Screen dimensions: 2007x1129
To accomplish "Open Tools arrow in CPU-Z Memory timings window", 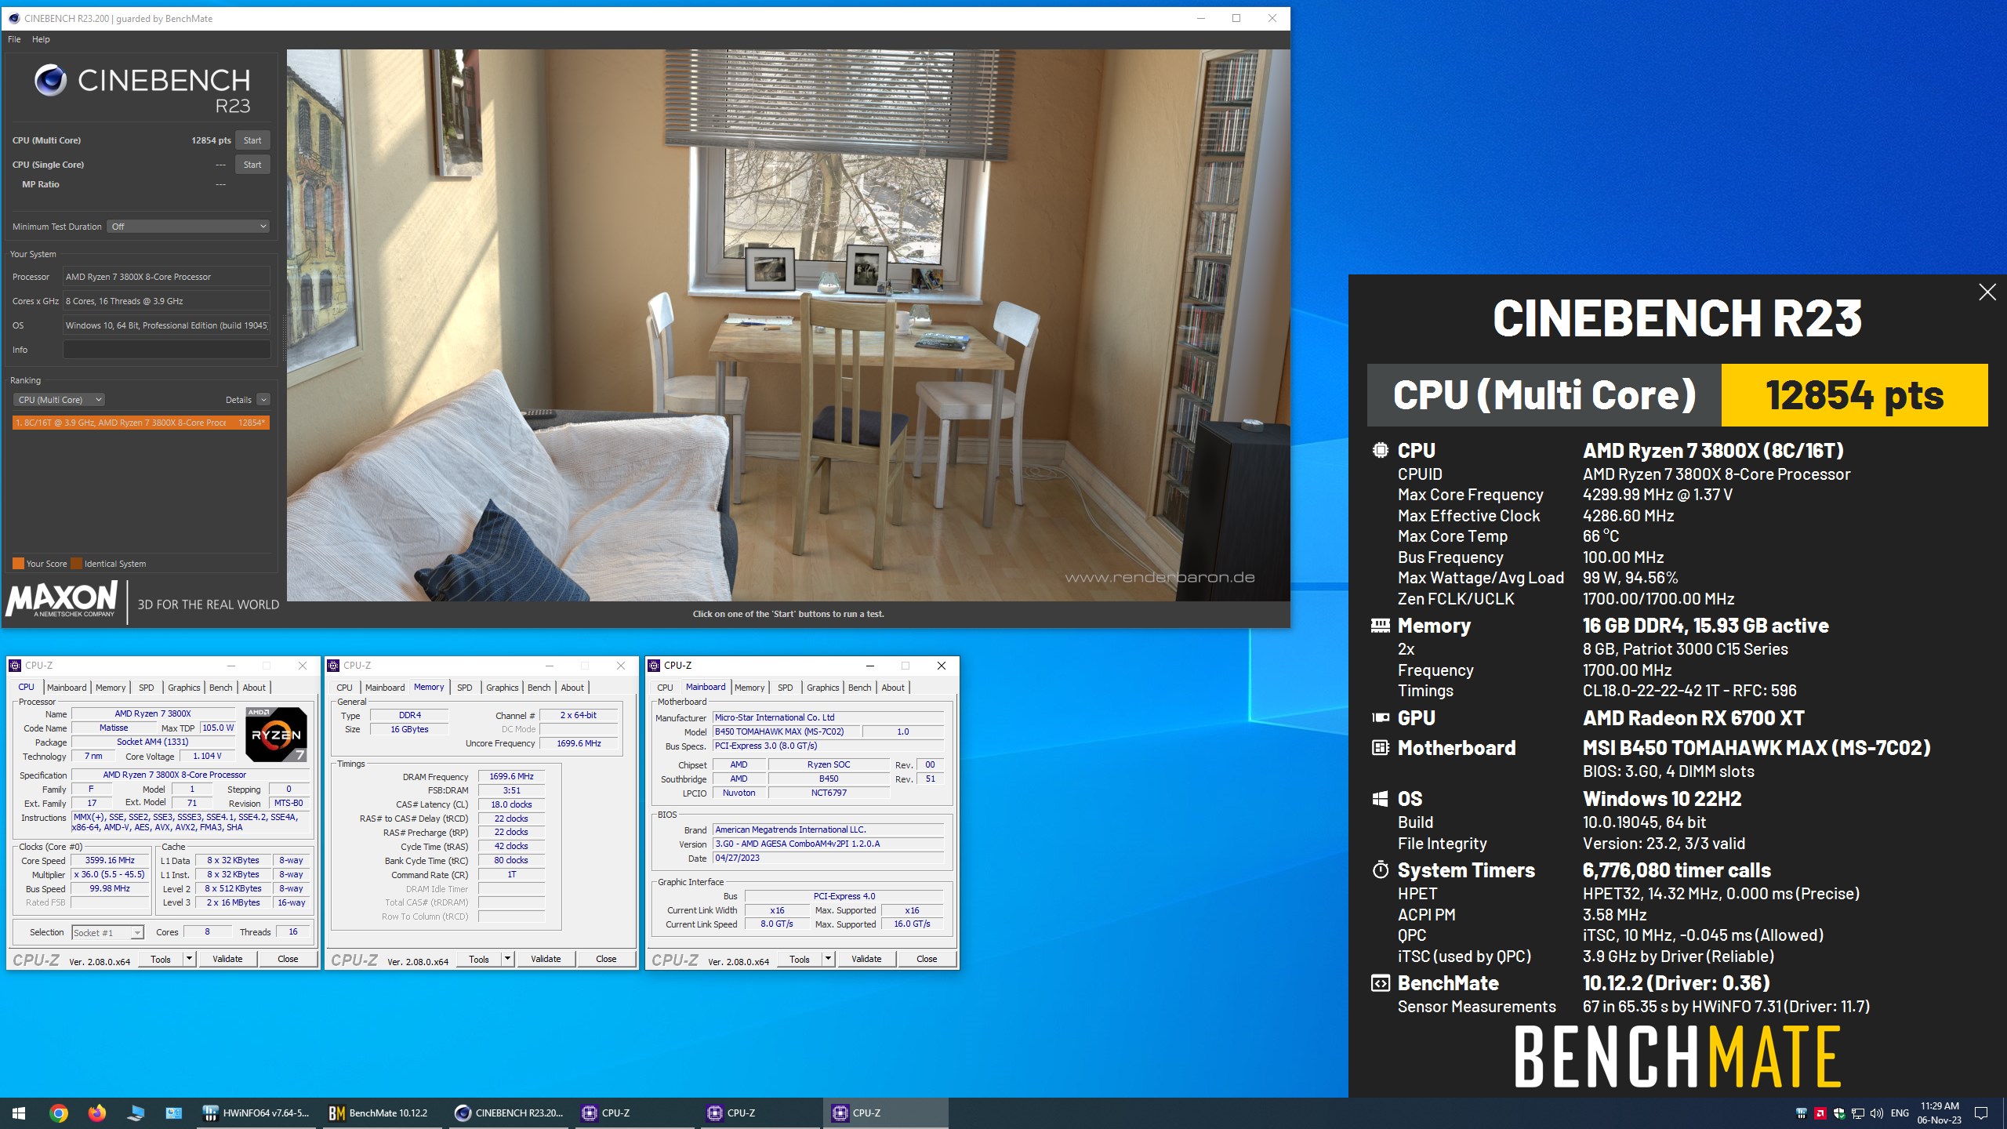I will click(507, 959).
